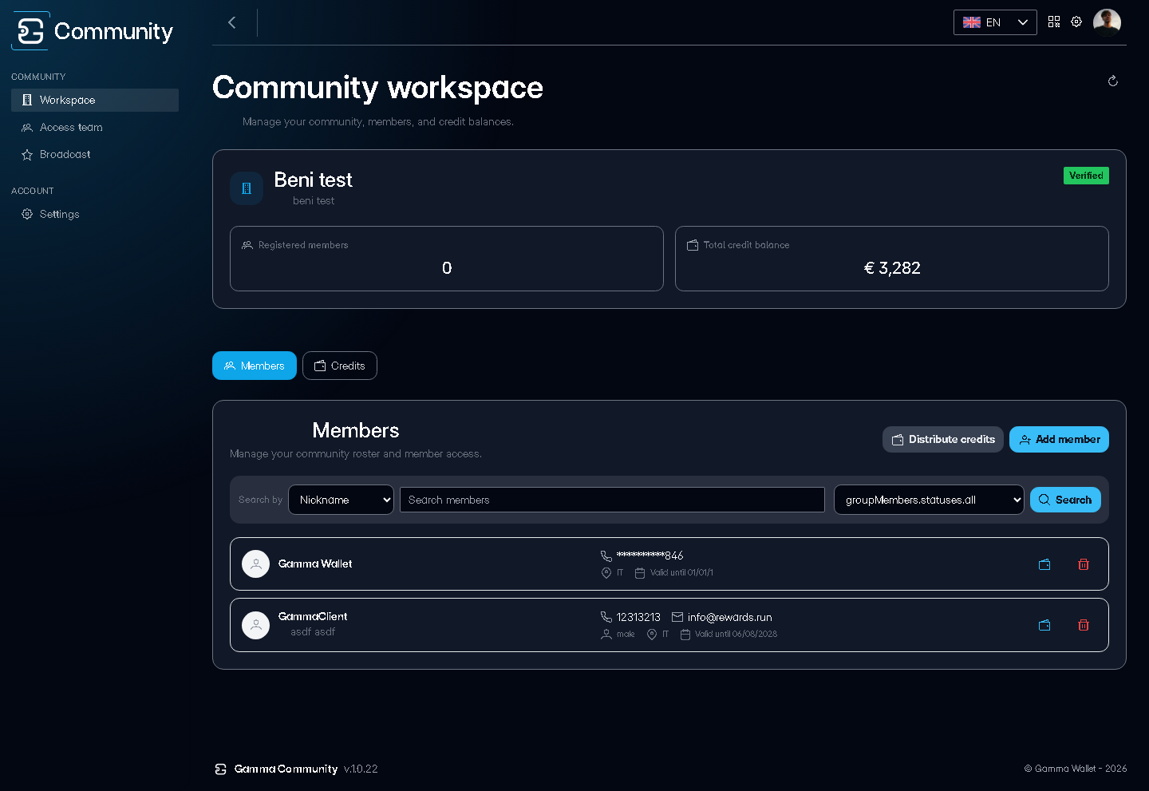Open wallet icon for Gamma Wallet member
Image resolution: width=1149 pixels, height=791 pixels.
click(x=1044, y=564)
